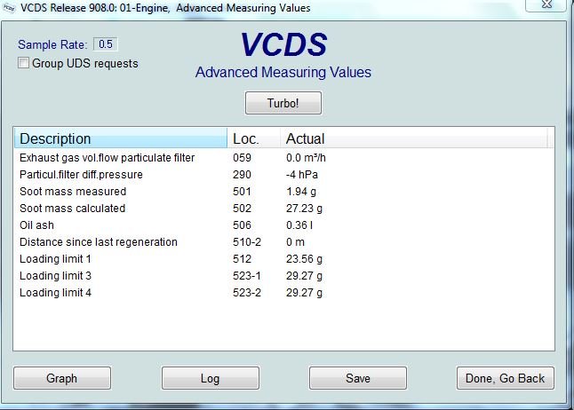Click the Actual column header
Screen dimensions: 574x410
tap(414, 138)
